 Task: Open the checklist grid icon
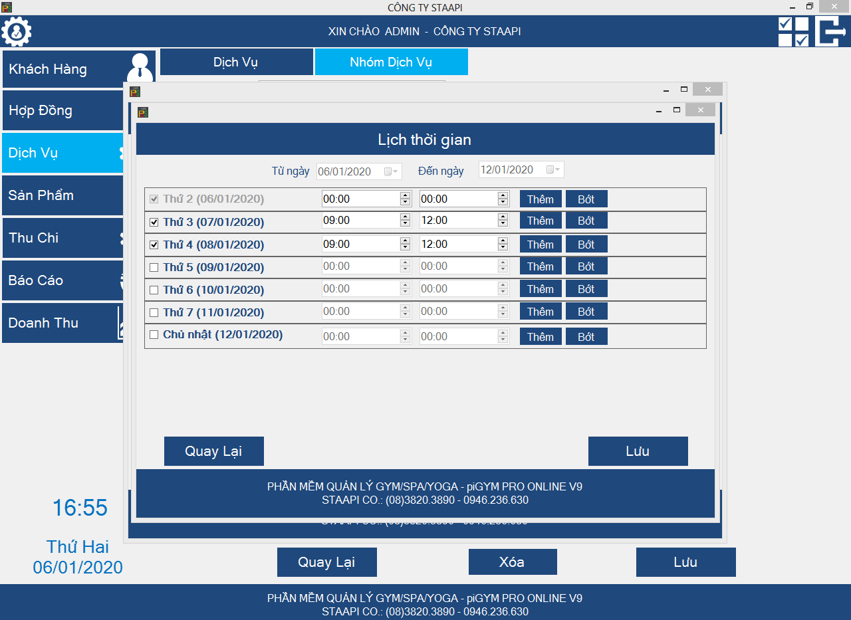793,31
